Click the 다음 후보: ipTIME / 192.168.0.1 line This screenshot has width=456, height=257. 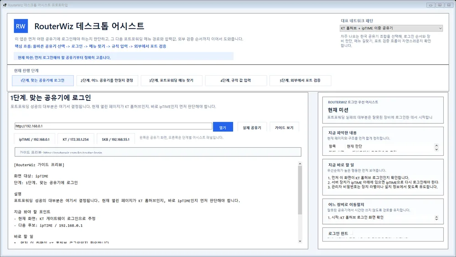(48, 225)
